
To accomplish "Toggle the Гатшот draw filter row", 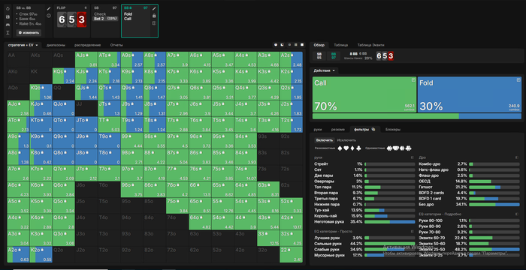I will tap(470, 187).
